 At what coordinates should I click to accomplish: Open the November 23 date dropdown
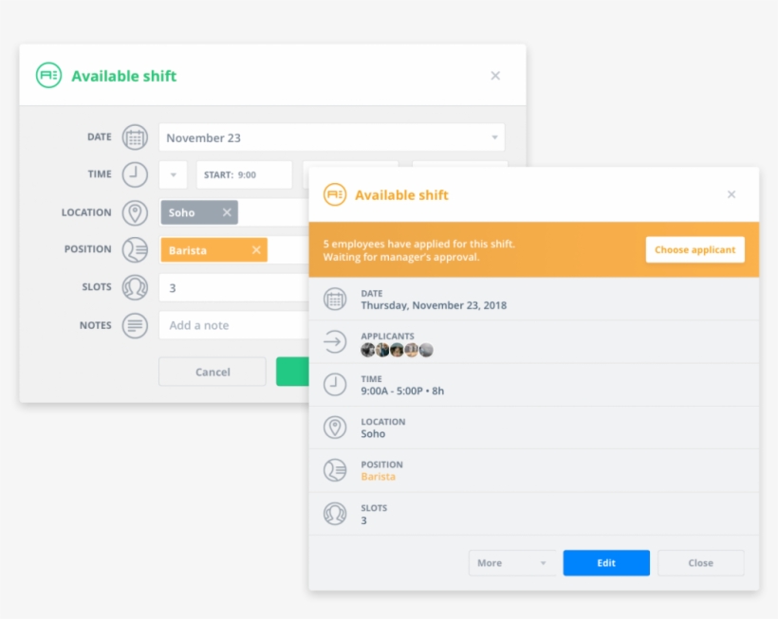[x=494, y=137]
